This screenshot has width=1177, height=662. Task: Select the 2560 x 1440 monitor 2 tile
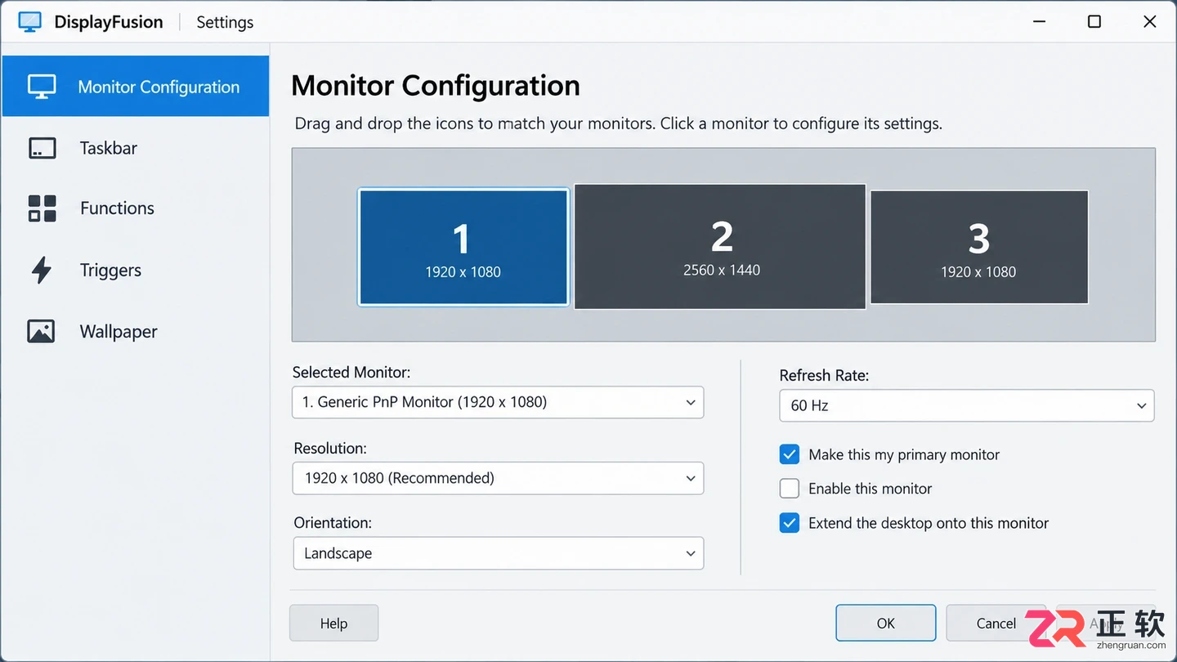[x=720, y=246]
